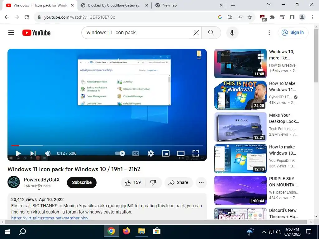Go to YouTube home via logo

[x=36, y=33]
